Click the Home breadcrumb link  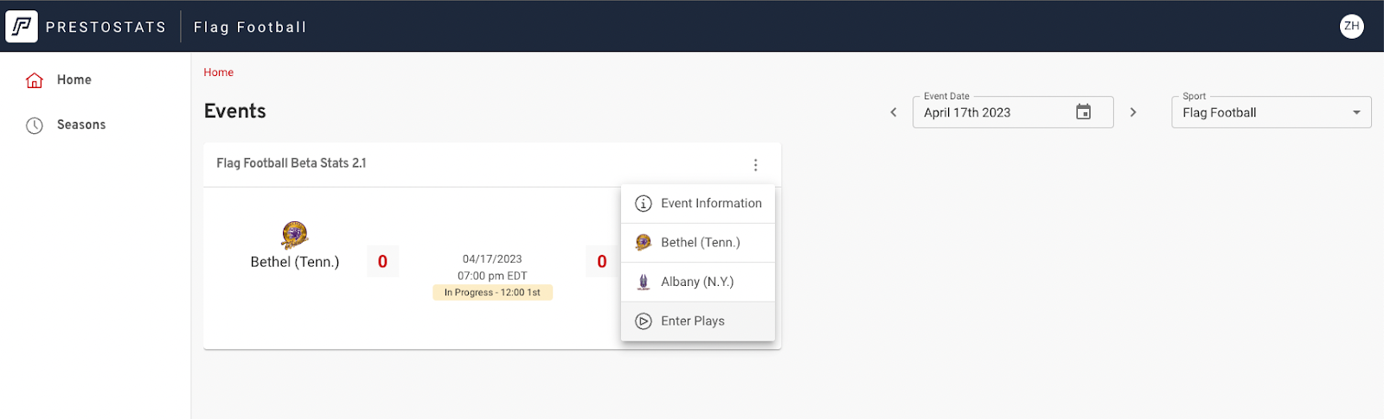point(218,73)
